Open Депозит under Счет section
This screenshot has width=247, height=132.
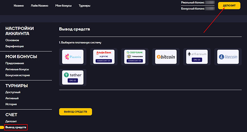tap(11, 121)
